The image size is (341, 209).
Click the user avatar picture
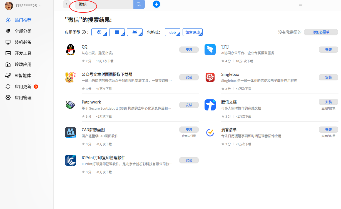click(9, 6)
